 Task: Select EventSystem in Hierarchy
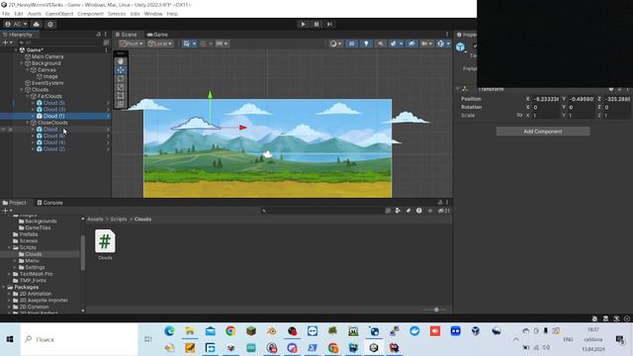pos(47,83)
